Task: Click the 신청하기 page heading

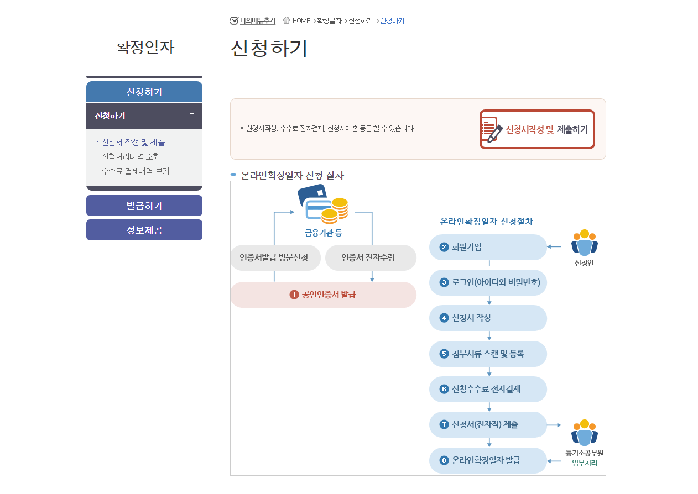Action: (x=269, y=49)
